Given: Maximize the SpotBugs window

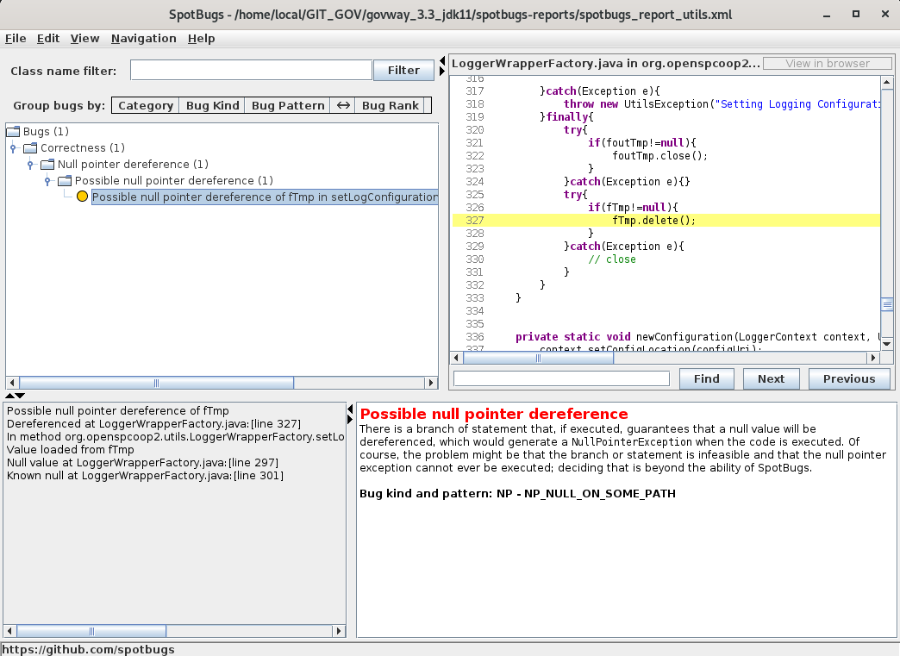Looking at the screenshot, I should (x=856, y=14).
